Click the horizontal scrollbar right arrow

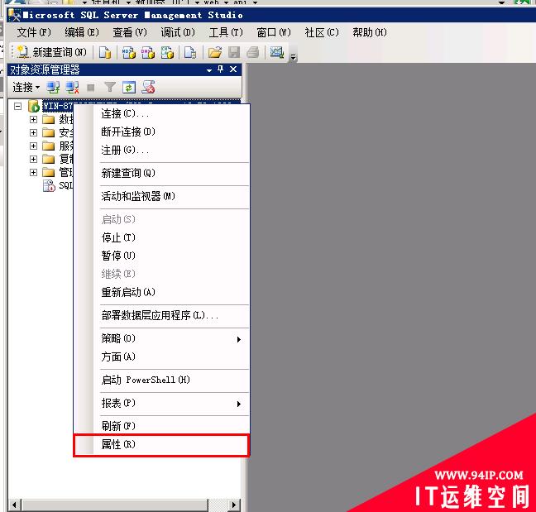click(234, 505)
